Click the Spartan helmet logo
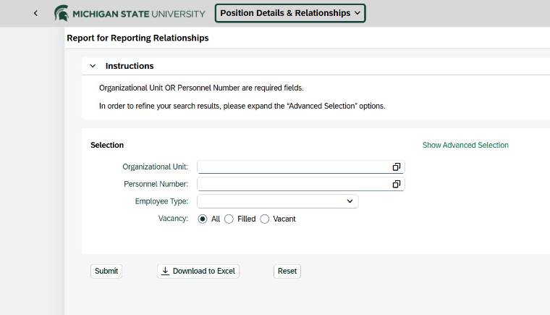Screen dimensions: 550x315 pyautogui.click(x=62, y=13)
